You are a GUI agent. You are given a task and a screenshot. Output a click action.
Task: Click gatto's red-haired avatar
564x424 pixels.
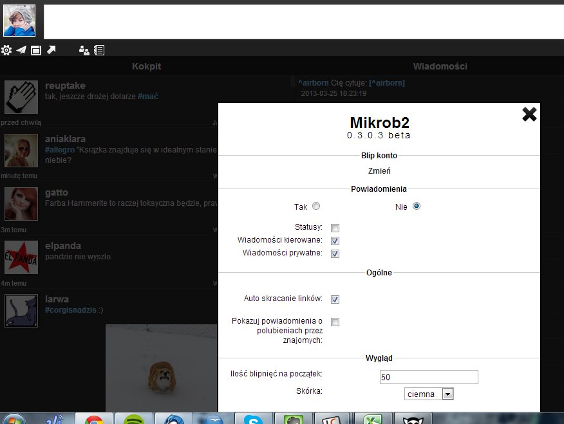click(21, 204)
